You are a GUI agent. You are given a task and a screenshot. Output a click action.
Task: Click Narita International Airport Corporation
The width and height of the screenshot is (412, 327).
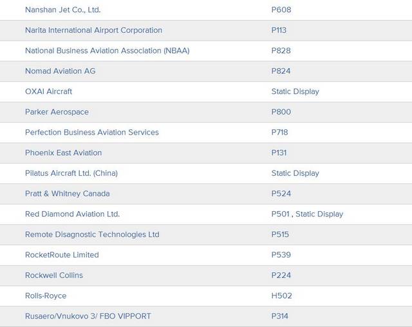(x=93, y=30)
